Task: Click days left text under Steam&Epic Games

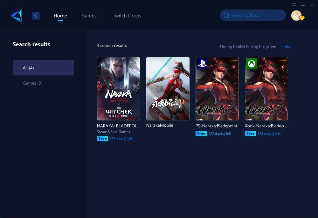Action: 121,139
